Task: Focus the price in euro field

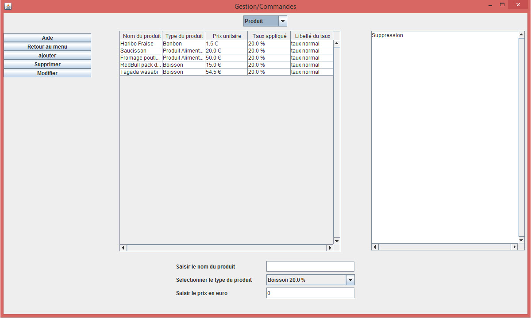Action: tap(310, 293)
